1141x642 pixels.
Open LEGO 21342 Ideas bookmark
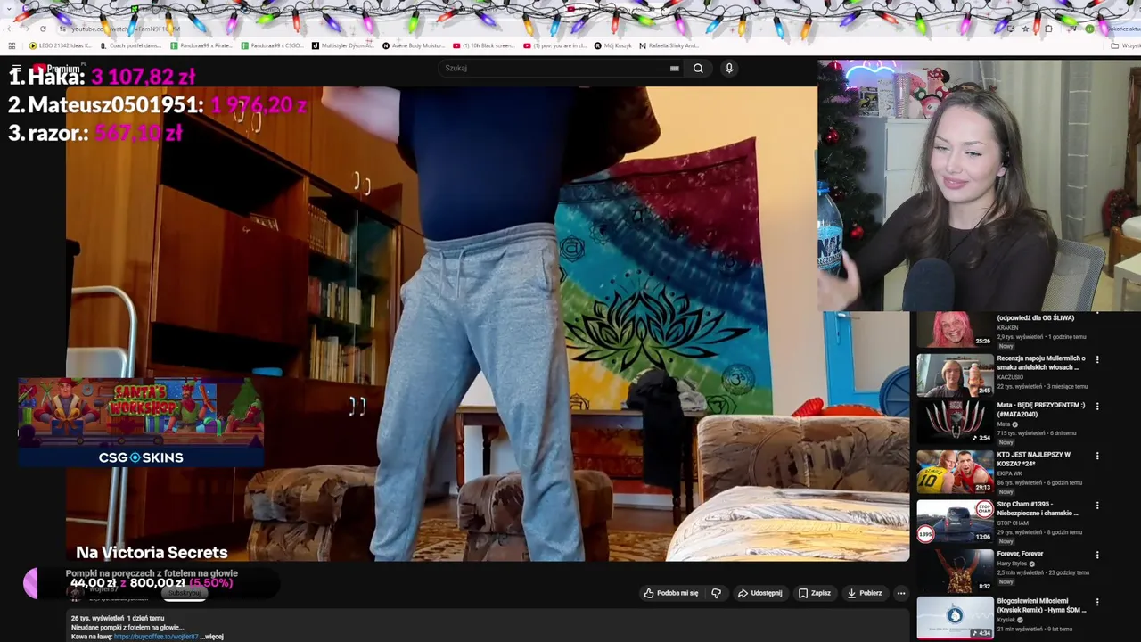(61, 45)
